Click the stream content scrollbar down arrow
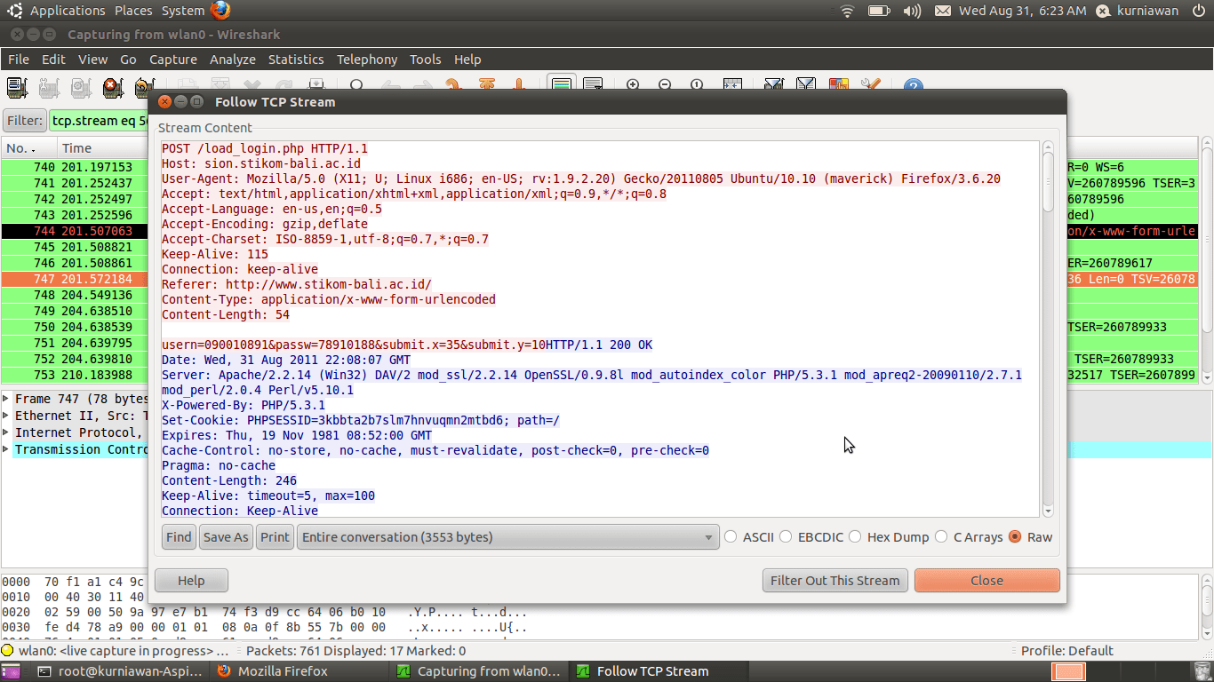The width and height of the screenshot is (1214, 682). (x=1048, y=511)
